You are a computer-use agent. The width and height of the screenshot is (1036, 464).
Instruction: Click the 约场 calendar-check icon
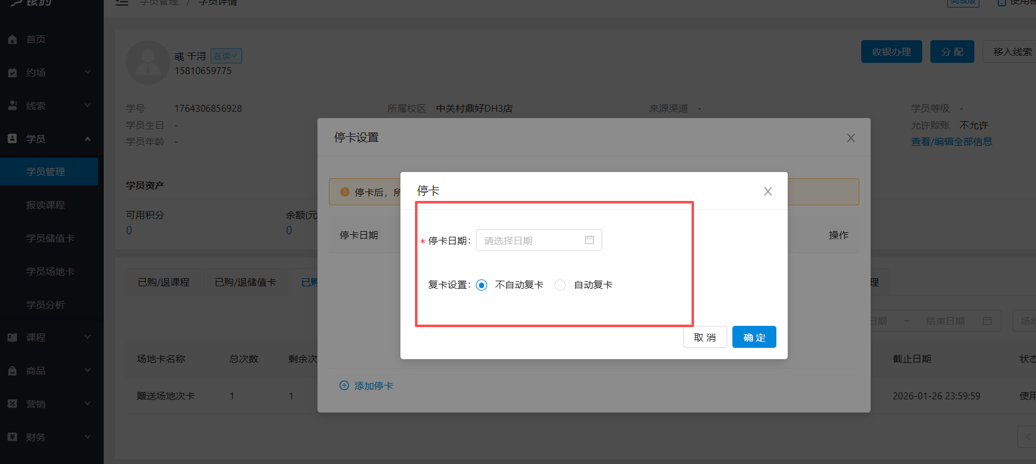(x=13, y=73)
